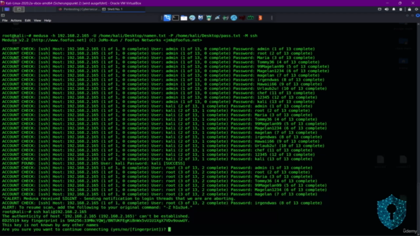
Task: Open the Kali applications menu dragon icon
Action: tap(167, 18)
